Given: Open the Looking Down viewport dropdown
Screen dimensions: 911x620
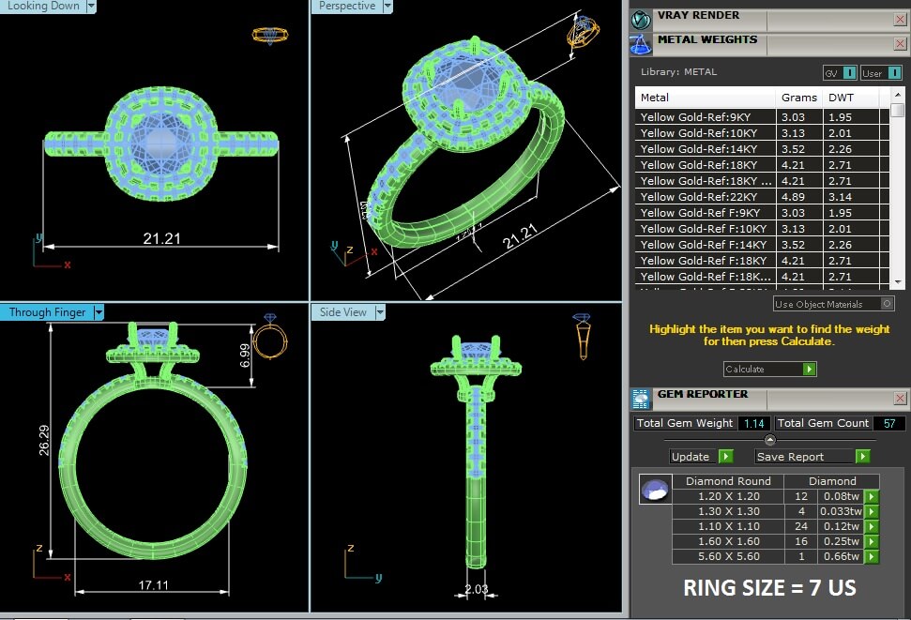Looking at the screenshot, I should [91, 6].
